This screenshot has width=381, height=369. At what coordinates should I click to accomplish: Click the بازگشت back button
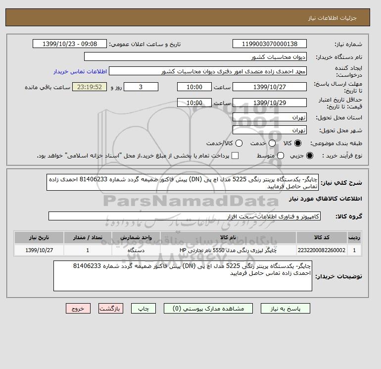click(110, 309)
